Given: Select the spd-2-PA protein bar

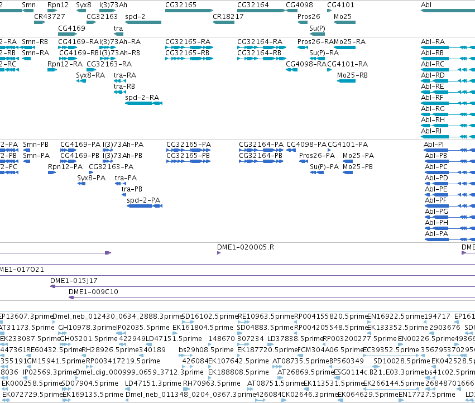Looking at the screenshot, I should 145,206.
